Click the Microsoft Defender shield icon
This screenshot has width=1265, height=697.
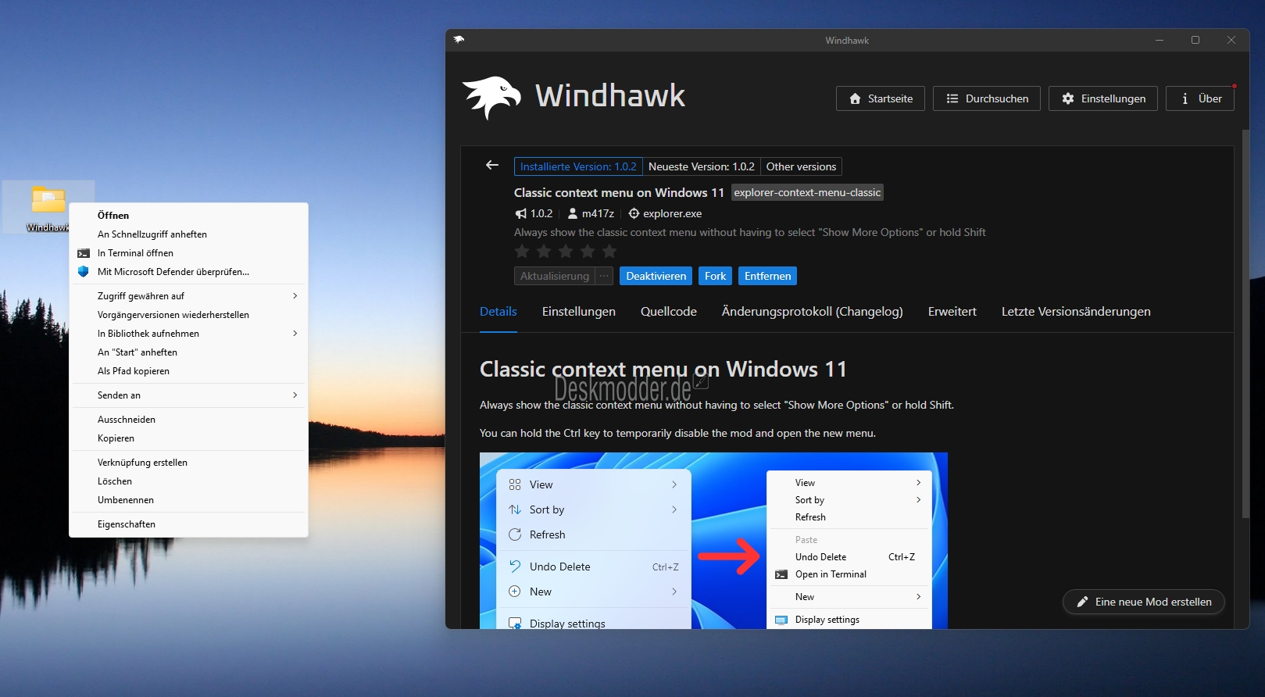click(84, 272)
